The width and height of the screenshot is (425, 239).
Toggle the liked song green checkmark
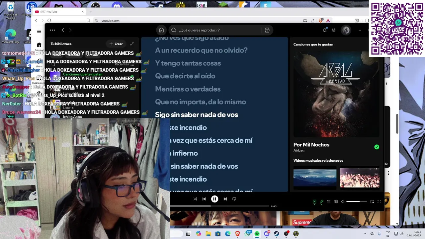pos(377,147)
